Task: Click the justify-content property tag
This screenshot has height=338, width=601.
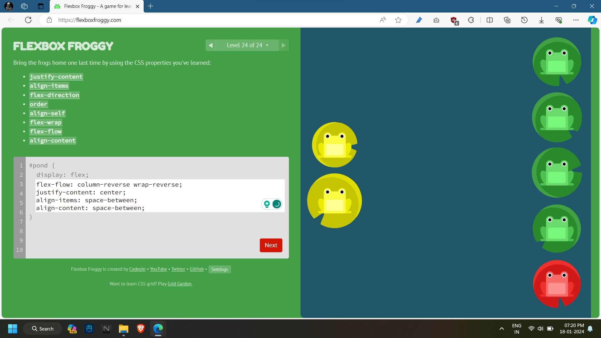Action: point(56,77)
